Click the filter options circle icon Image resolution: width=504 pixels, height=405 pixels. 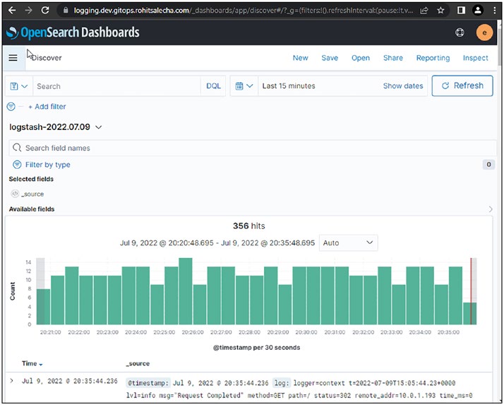coord(11,107)
